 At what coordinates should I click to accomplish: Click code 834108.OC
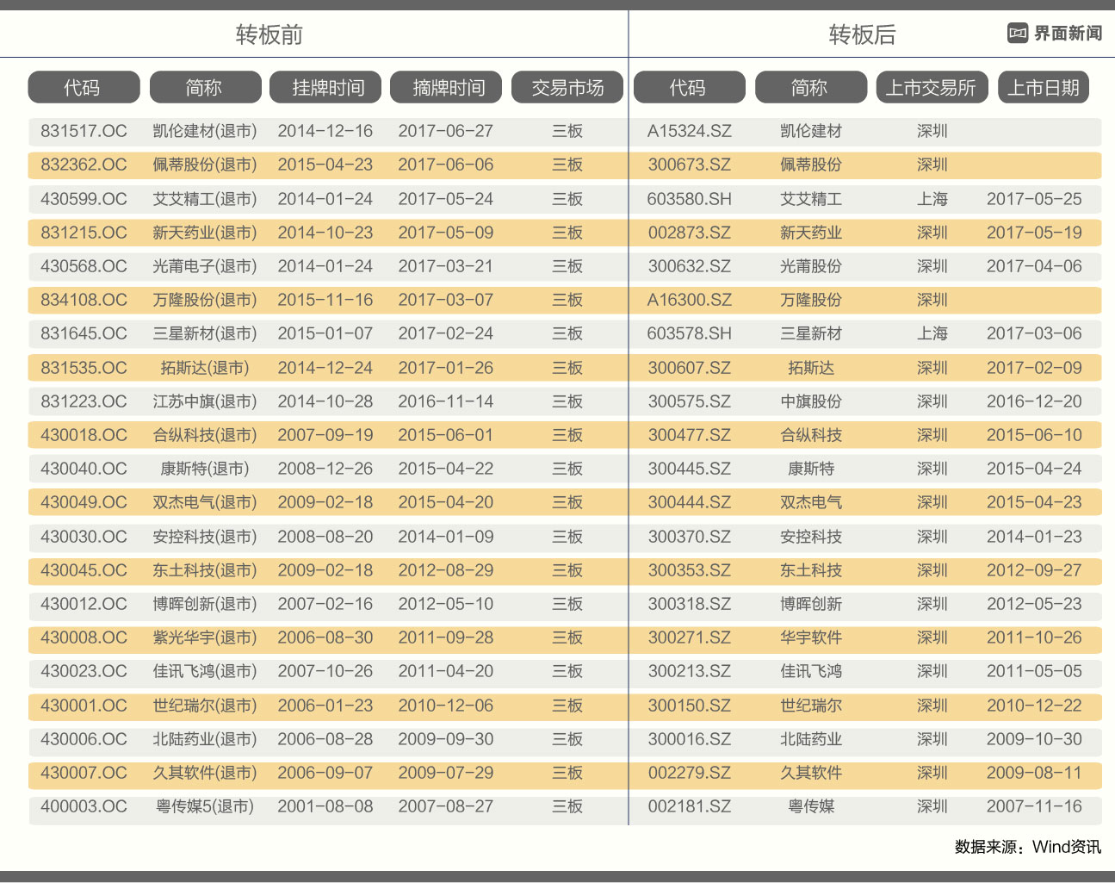point(84,300)
